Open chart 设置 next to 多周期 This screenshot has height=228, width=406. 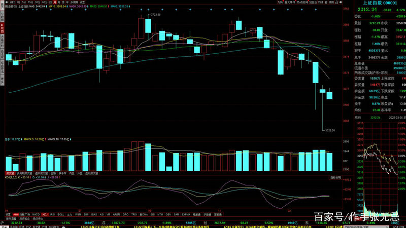coord(82,2)
